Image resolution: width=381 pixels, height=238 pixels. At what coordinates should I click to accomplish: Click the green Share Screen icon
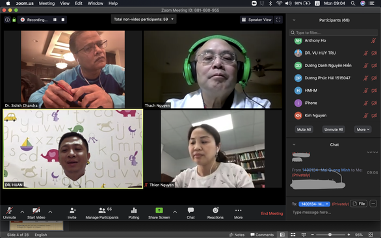[x=159, y=210]
